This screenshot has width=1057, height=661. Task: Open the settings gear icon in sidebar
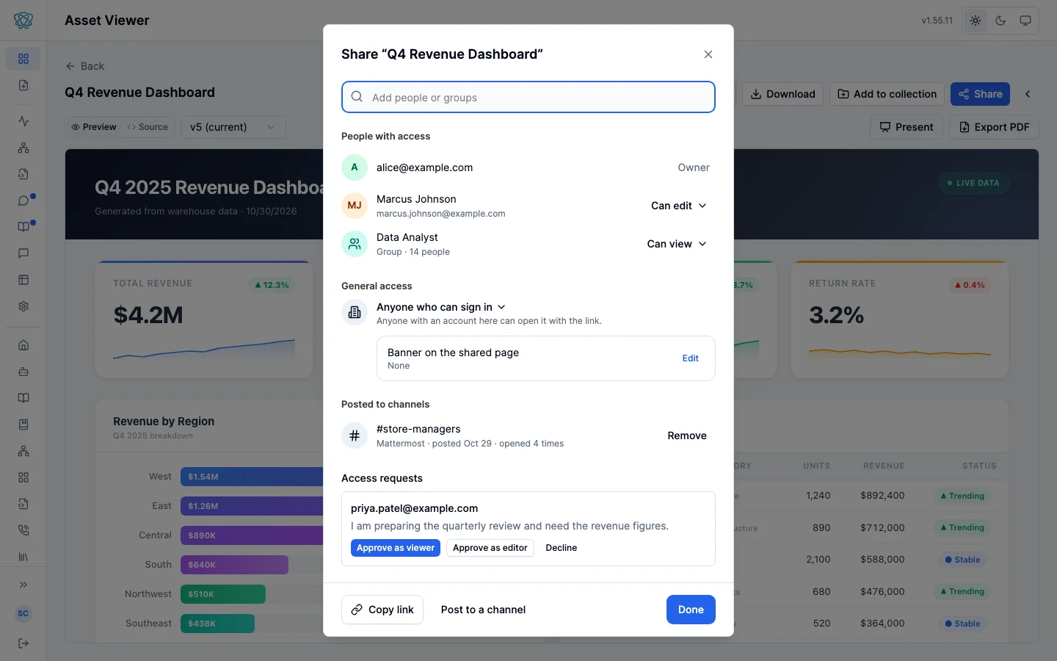[23, 306]
